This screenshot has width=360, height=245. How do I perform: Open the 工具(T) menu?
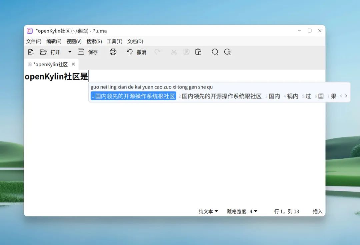pos(115,42)
